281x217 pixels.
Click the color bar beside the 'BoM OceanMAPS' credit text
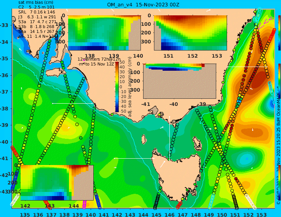pyautogui.click(x=280, y=81)
